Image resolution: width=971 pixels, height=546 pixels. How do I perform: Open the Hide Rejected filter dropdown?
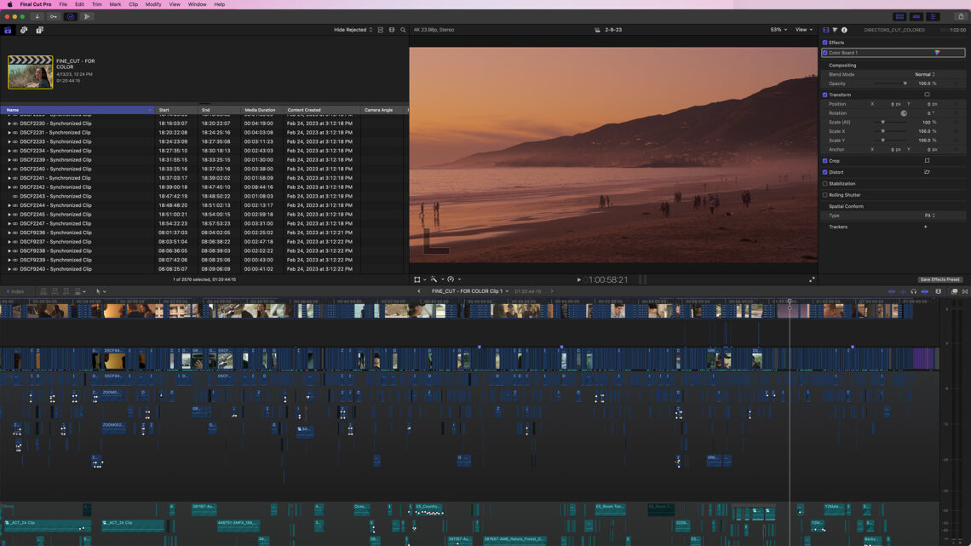pyautogui.click(x=353, y=30)
